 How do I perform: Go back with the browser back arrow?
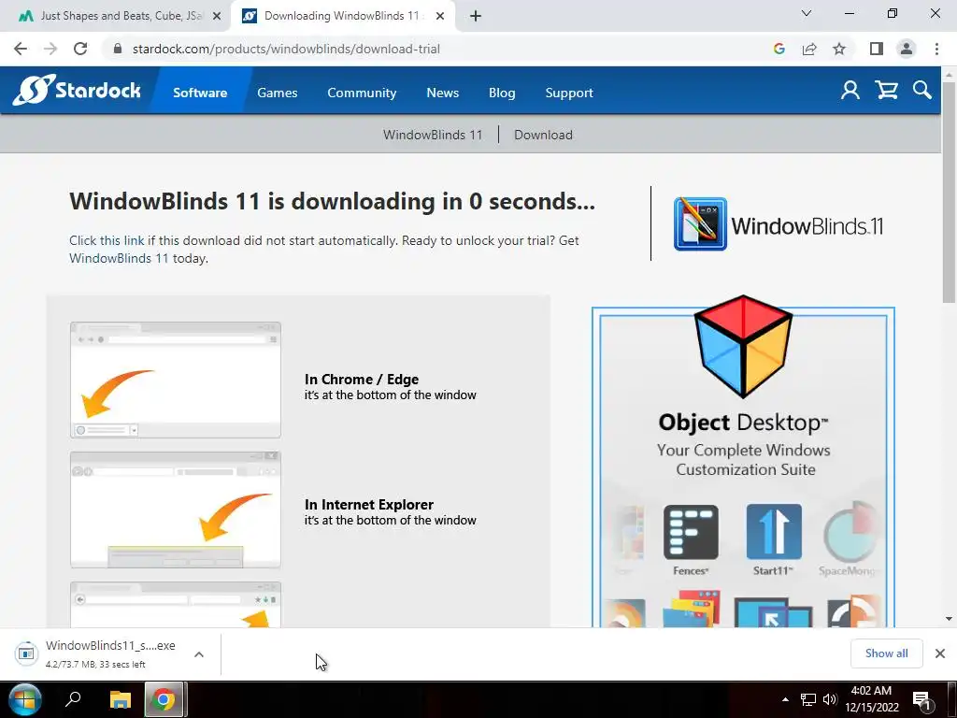pos(21,49)
